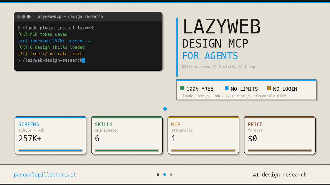Select the first black pagination dot
Image resolution: width=330 pixels, height=185 pixels.
[x=158, y=175]
